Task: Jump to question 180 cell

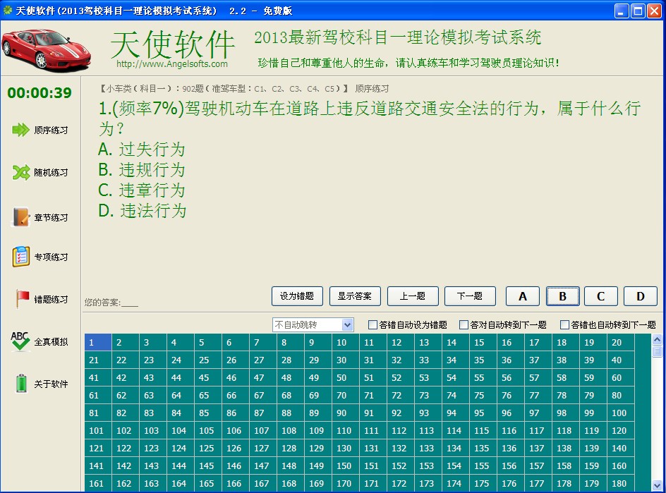Action: [x=621, y=483]
